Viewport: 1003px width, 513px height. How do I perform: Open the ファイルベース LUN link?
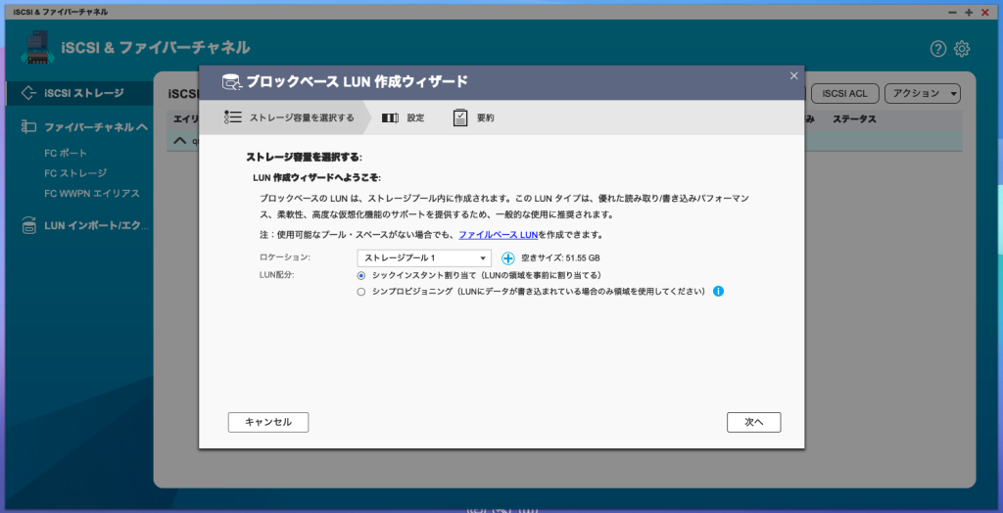(498, 235)
